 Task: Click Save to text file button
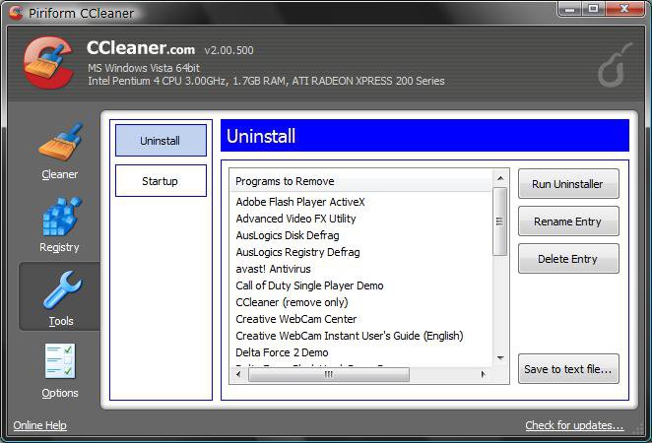568,369
